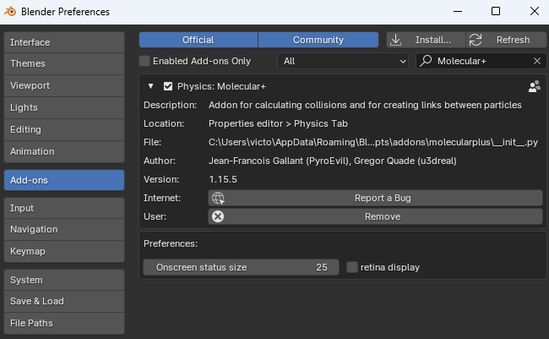Image resolution: width=549 pixels, height=339 pixels.
Task: Open the Input preferences
Action: coord(64,208)
